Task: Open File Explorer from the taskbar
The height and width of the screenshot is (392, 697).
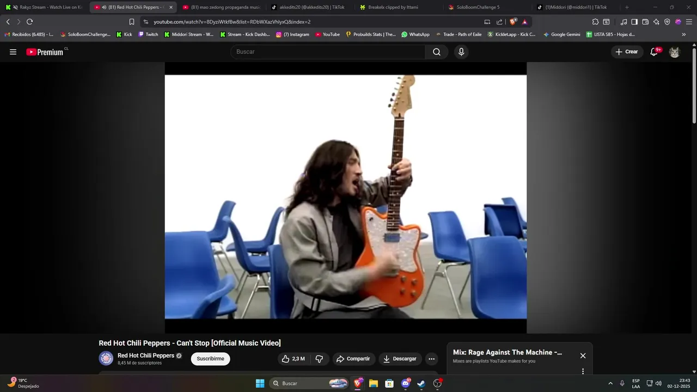Action: pos(374,383)
